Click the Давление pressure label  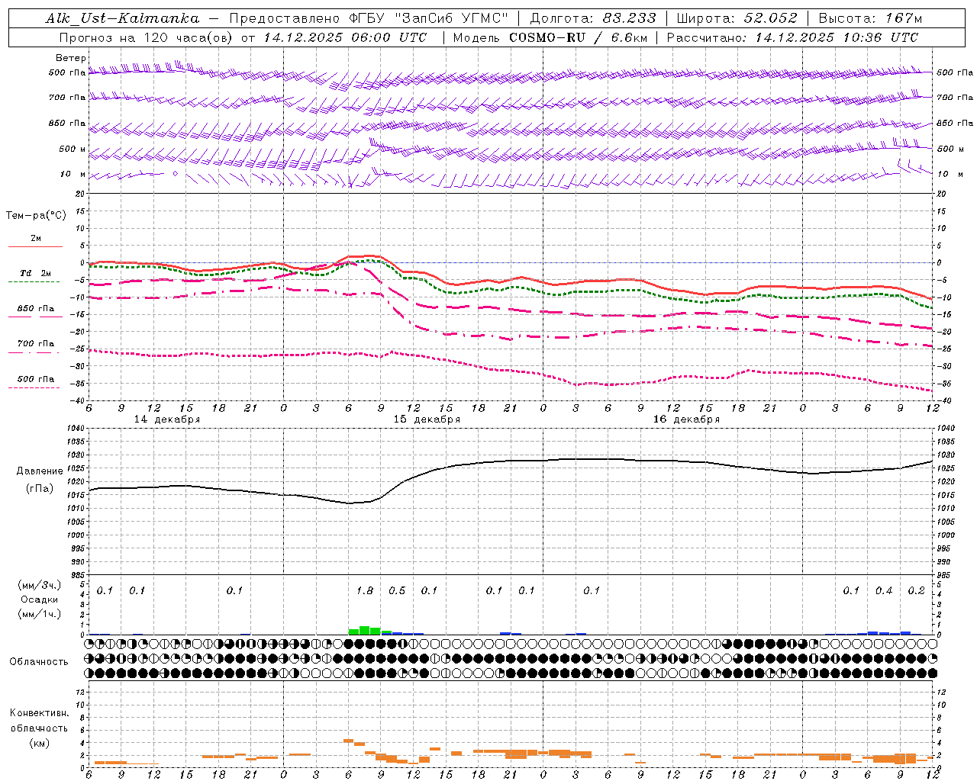coord(40,471)
